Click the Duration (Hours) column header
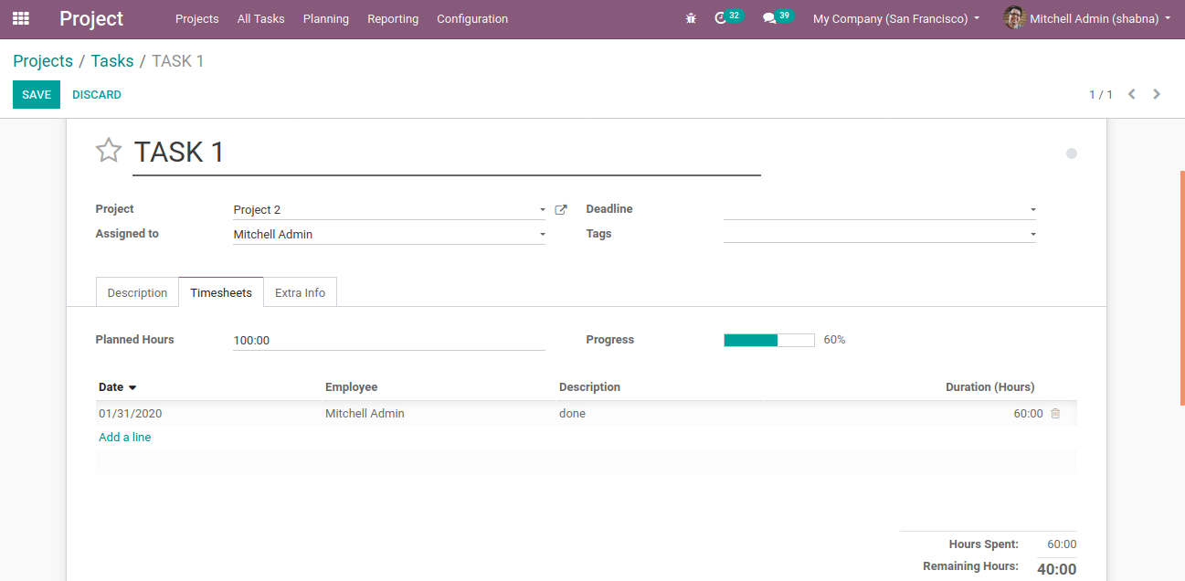 tap(990, 387)
